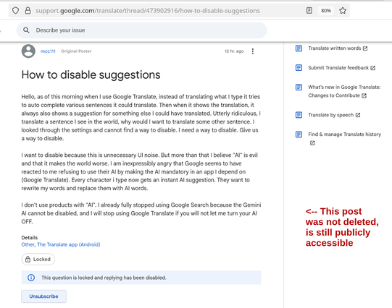
Task: Click the Unsubscribe button
Action: pos(43,296)
